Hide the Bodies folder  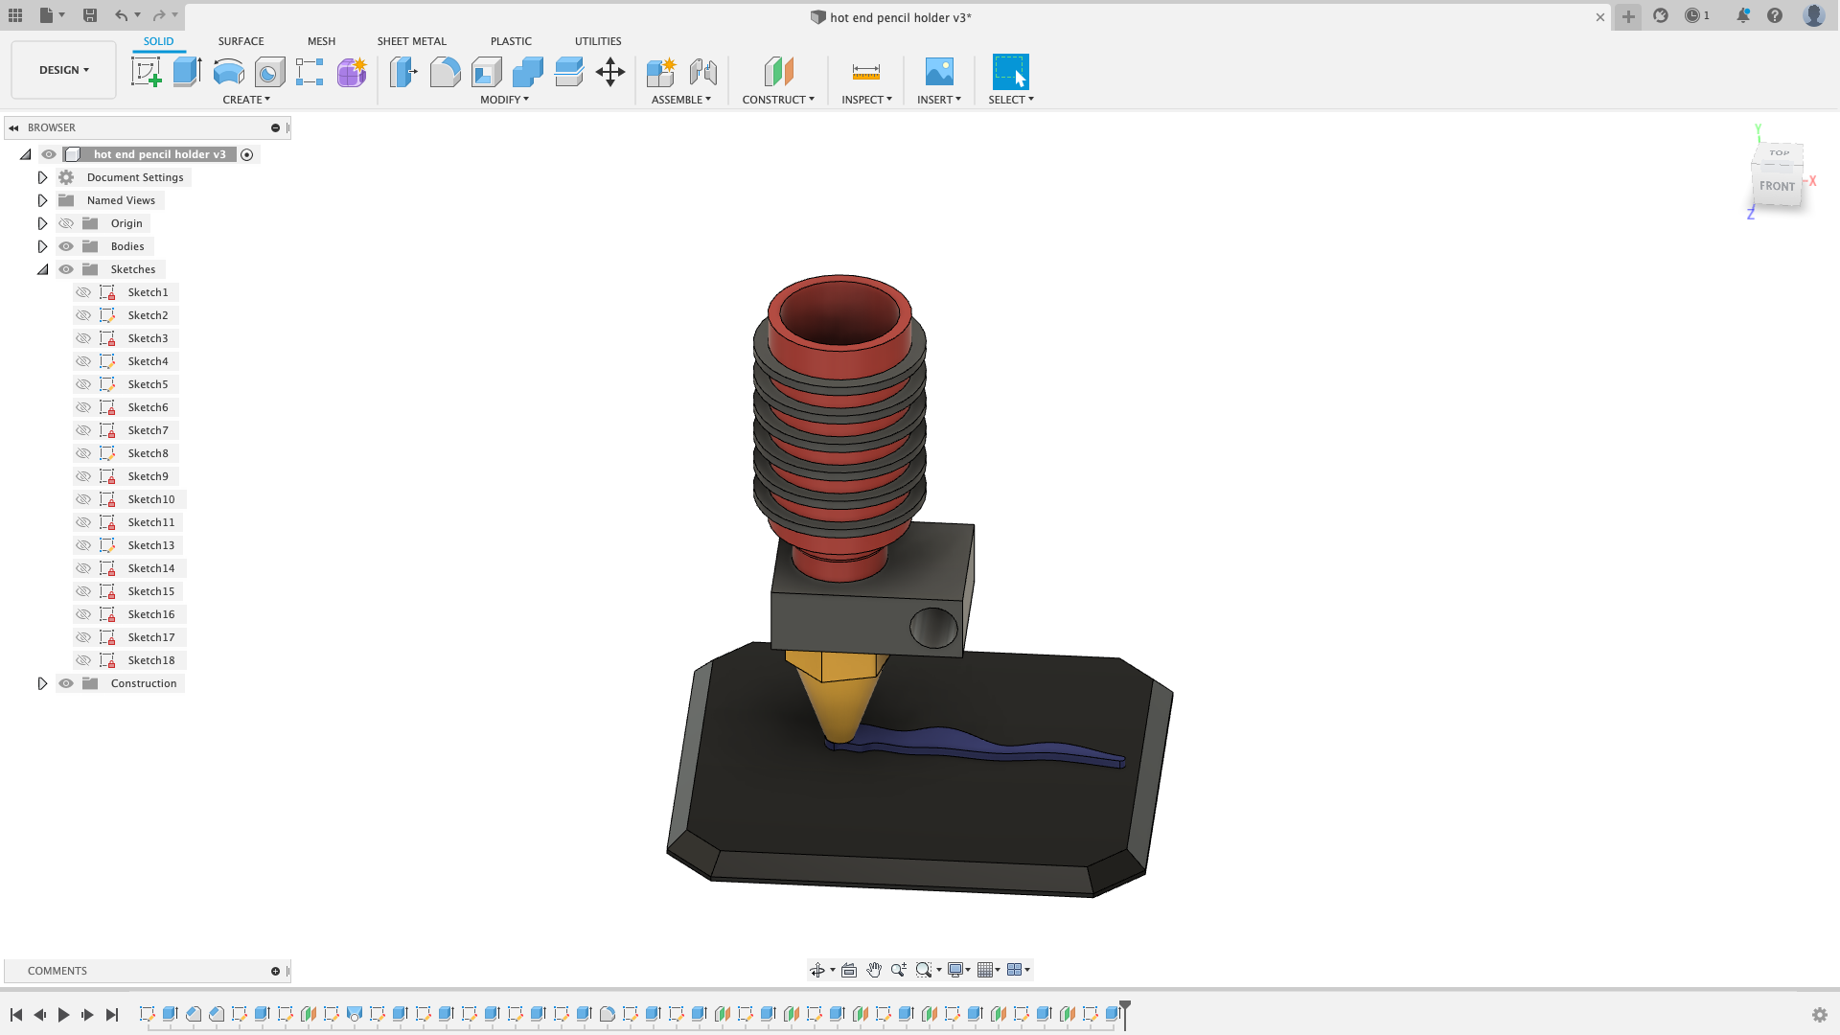click(66, 246)
